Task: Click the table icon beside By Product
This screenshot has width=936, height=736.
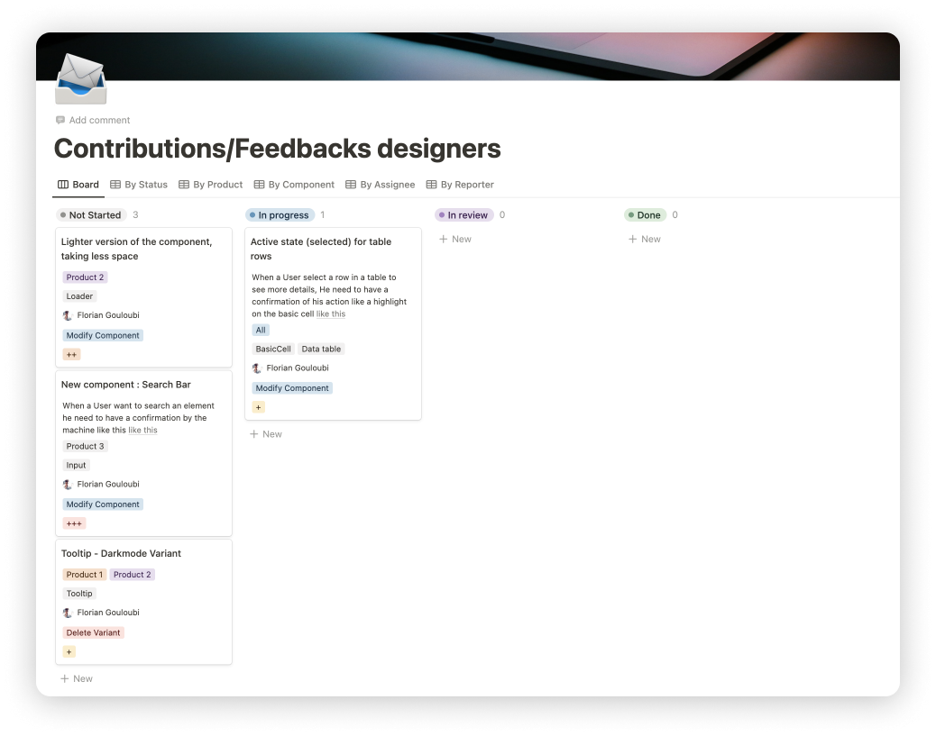Action: [184, 184]
